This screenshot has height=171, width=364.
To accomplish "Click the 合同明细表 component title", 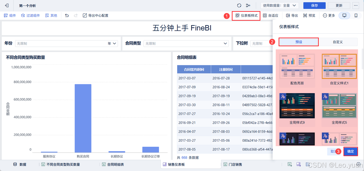I will tap(187, 57).
